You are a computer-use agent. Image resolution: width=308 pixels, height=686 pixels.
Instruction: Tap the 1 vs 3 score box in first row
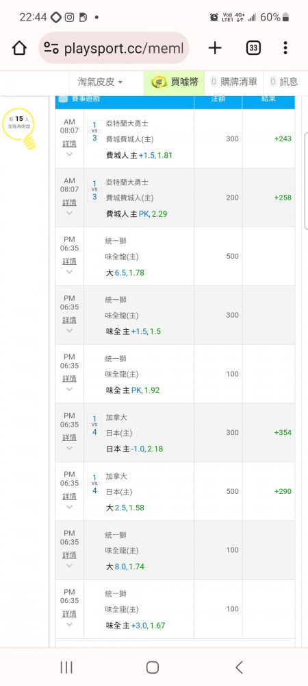coord(94,131)
